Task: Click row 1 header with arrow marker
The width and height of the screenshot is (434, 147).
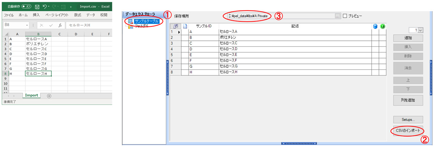Action: click(x=176, y=32)
